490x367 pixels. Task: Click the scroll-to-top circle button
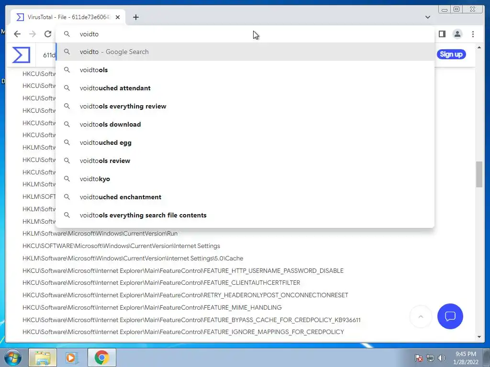point(421,316)
